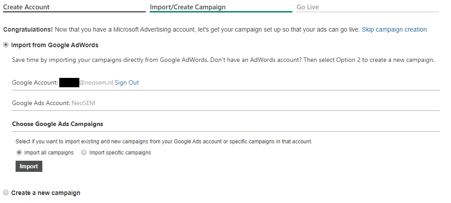Image resolution: width=451 pixels, height=203 pixels.
Task: Click the 'Google Ads Account:' field label
Action: [x=41, y=103]
